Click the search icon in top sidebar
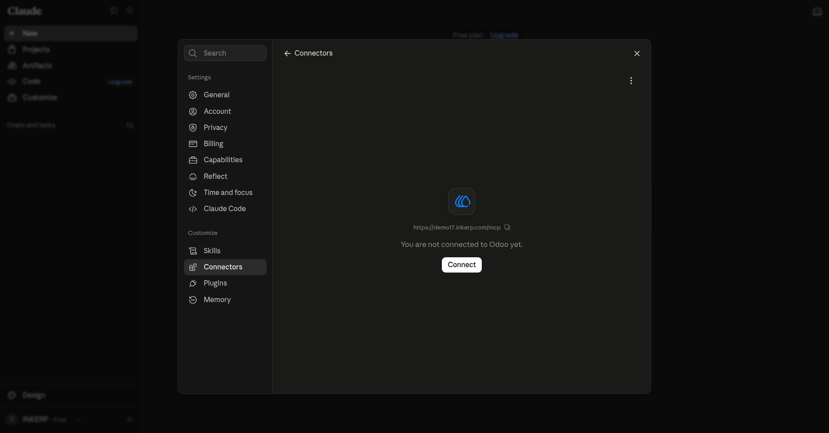Screen dimensions: 829x433 pyautogui.click(x=130, y=10)
